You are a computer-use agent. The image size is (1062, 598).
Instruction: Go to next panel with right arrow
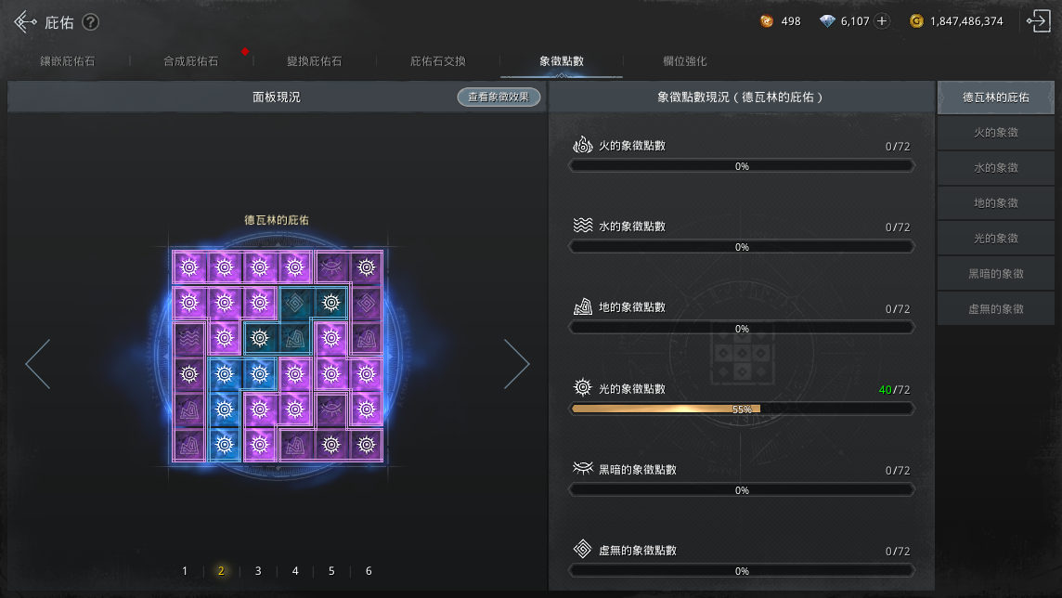coord(516,364)
